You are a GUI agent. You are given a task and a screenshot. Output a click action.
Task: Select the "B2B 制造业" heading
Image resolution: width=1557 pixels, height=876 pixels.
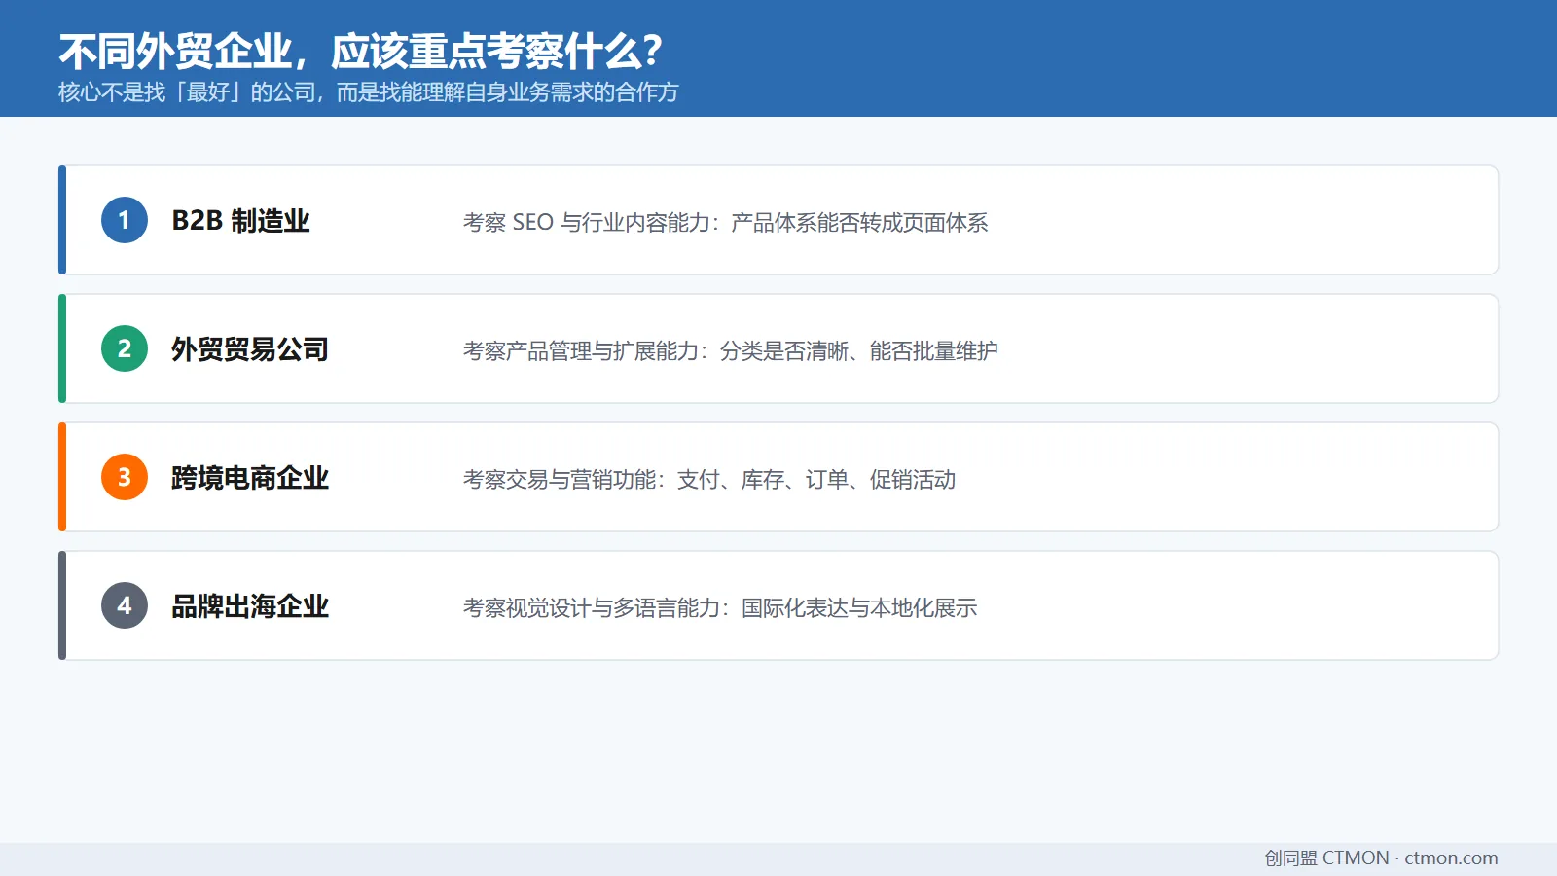[x=240, y=221]
